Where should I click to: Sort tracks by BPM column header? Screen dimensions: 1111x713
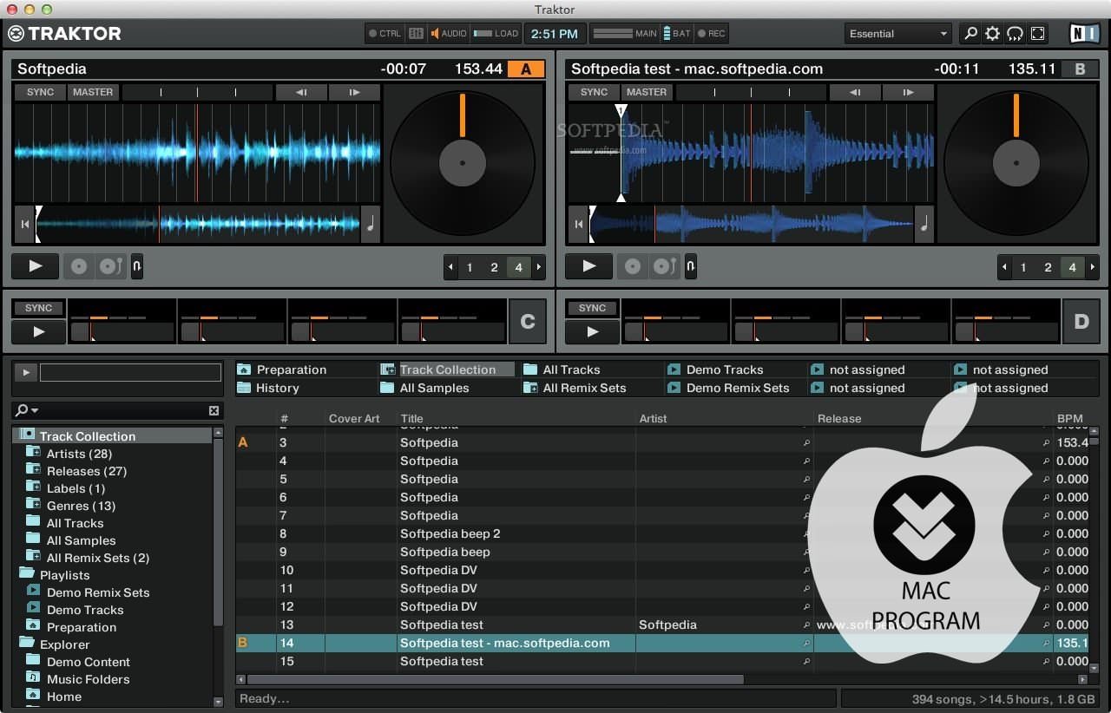point(1070,418)
